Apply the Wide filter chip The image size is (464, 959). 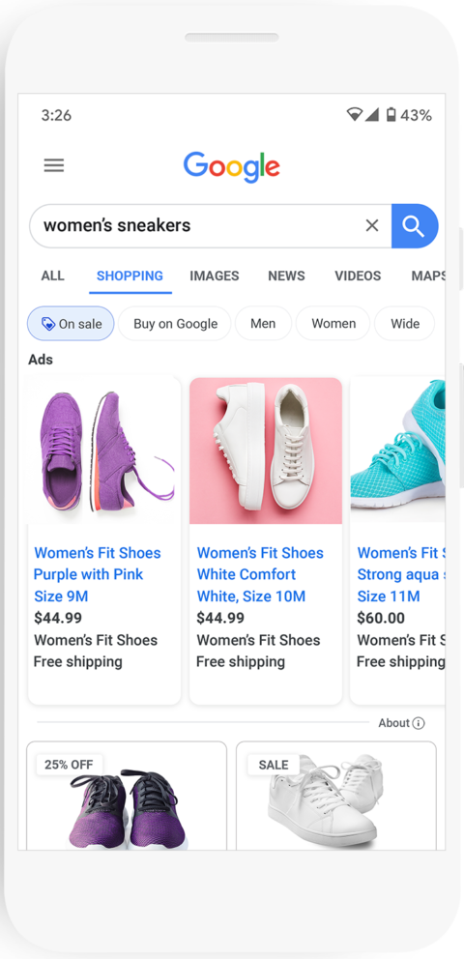click(405, 324)
